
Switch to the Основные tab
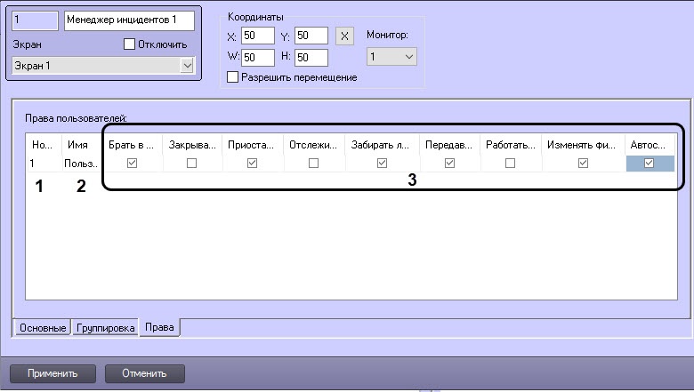click(x=42, y=328)
